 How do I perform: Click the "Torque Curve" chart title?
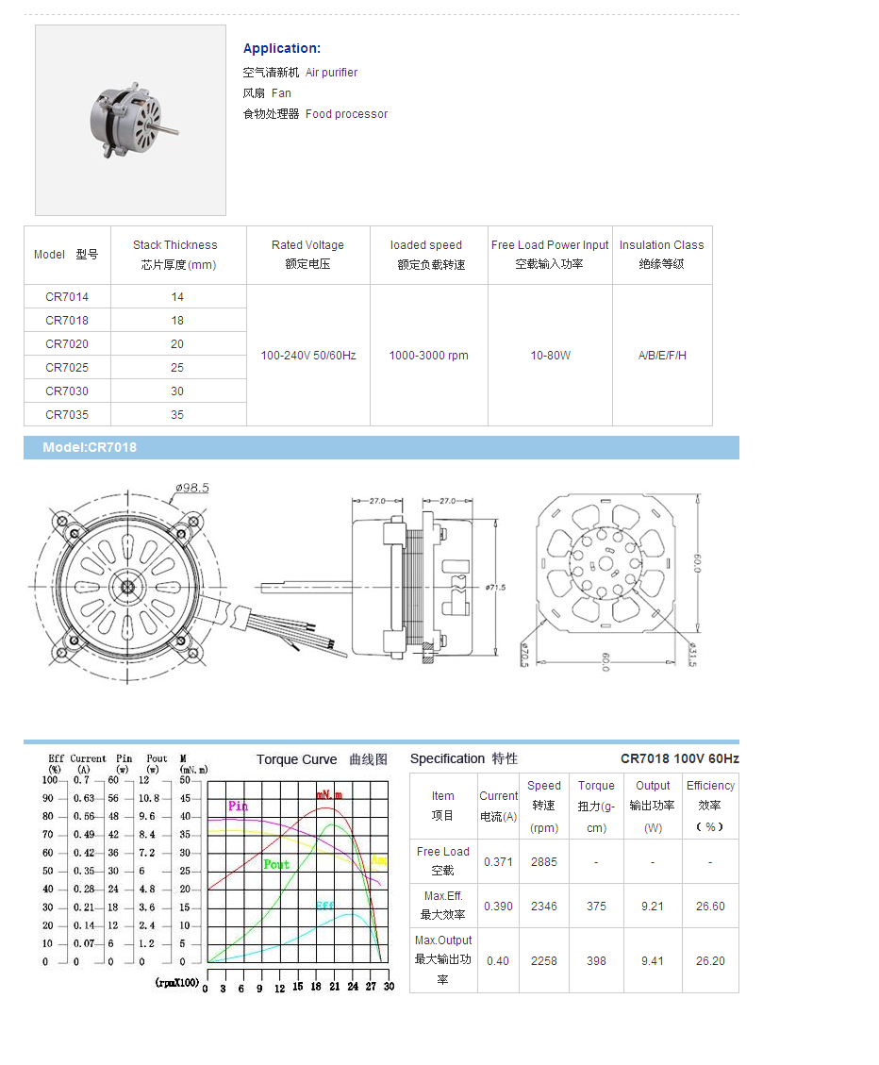(x=297, y=759)
